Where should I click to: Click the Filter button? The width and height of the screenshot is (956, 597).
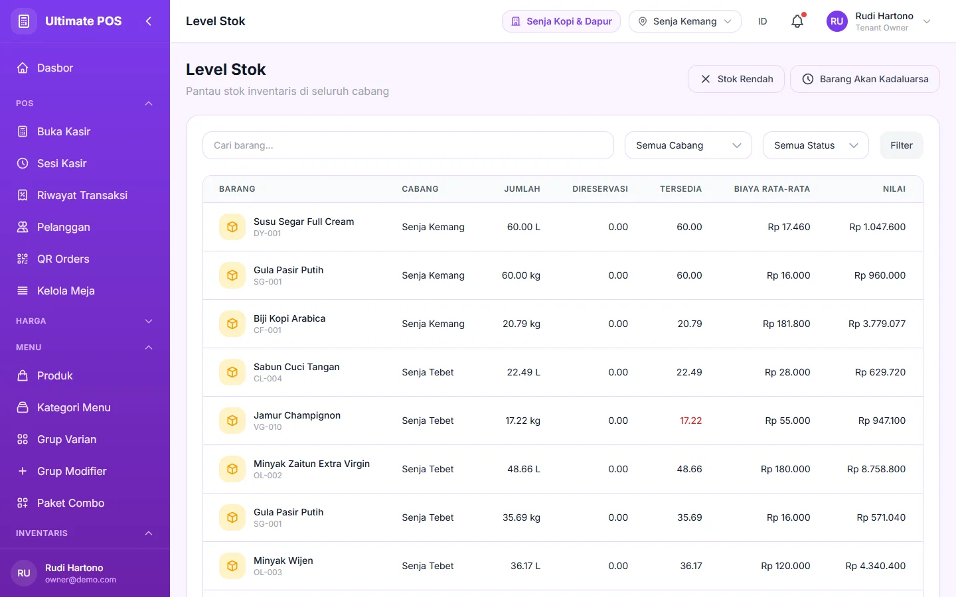[901, 145]
